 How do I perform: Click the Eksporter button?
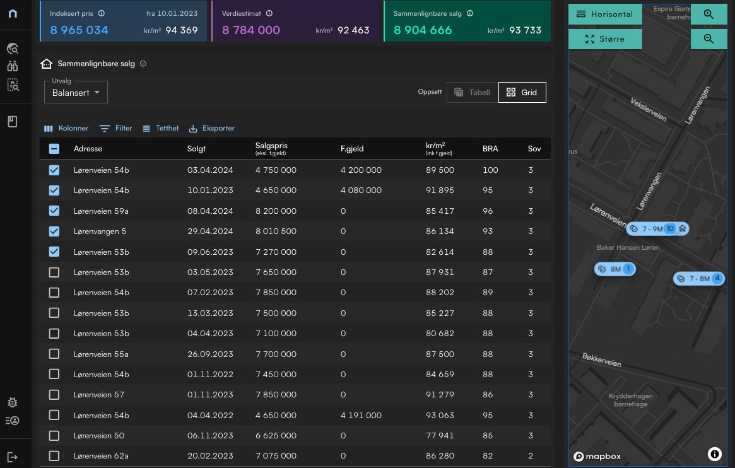point(211,128)
